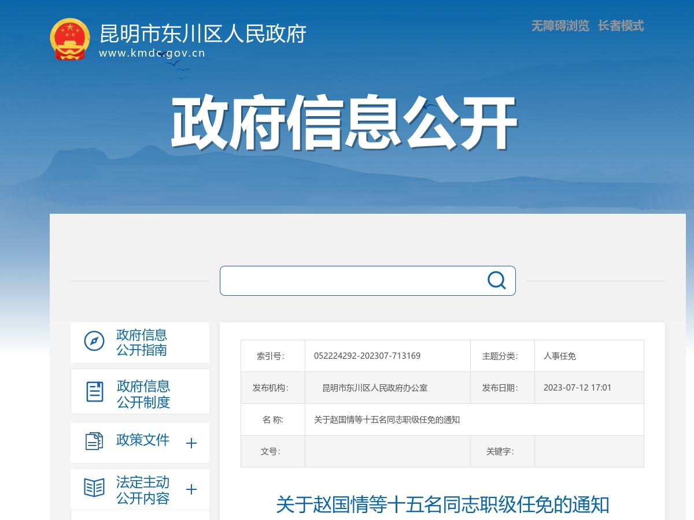Switch to 长者模式

621,25
